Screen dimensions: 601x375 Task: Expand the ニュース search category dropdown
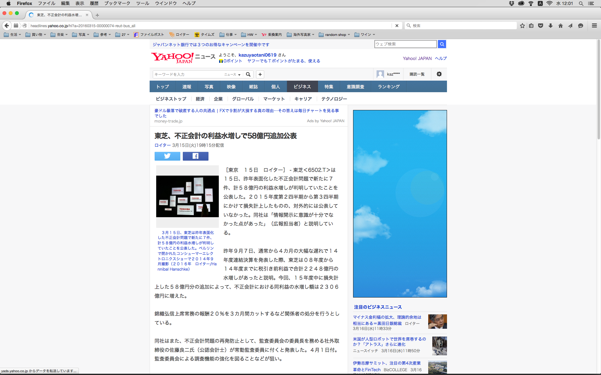(232, 74)
